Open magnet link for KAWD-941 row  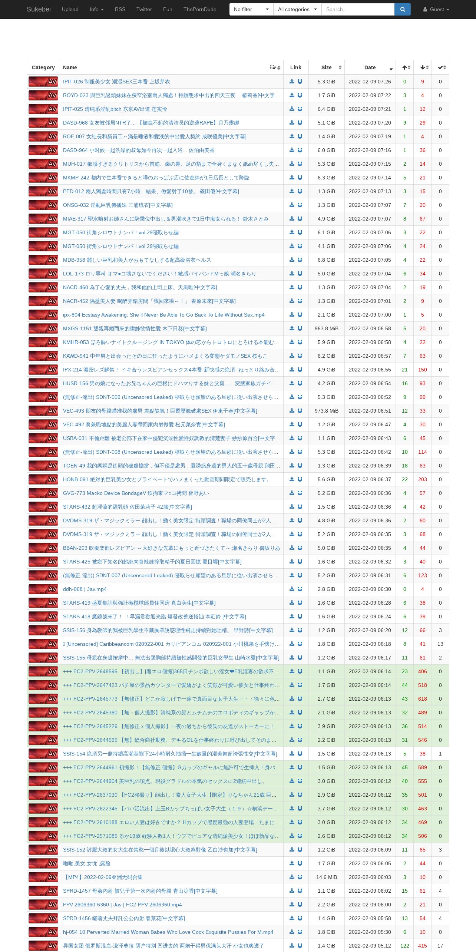pyautogui.click(x=300, y=356)
